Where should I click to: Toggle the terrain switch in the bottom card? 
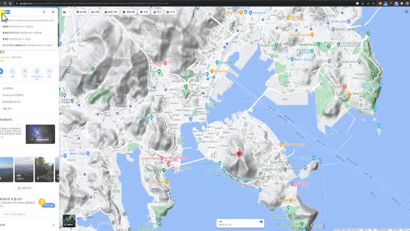pos(261,222)
